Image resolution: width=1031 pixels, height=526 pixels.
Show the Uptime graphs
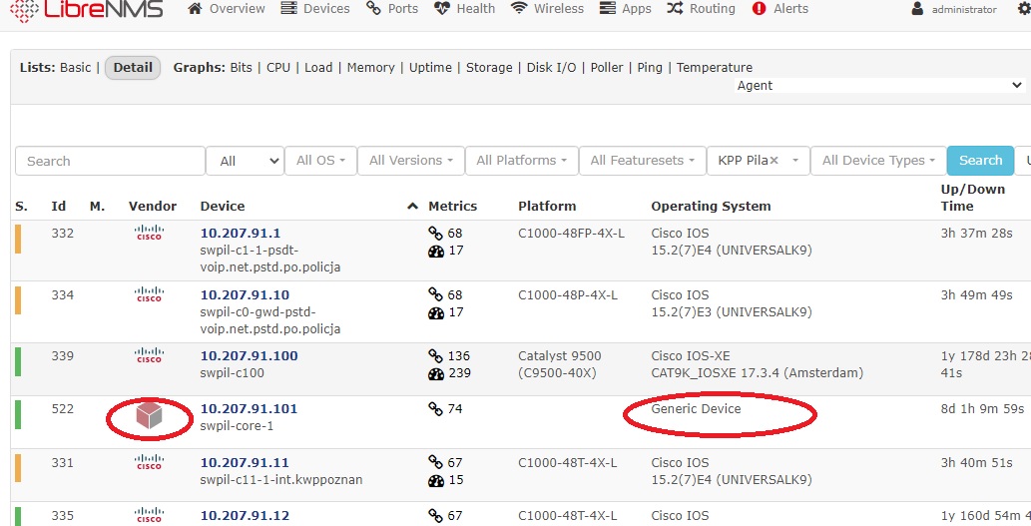point(431,67)
